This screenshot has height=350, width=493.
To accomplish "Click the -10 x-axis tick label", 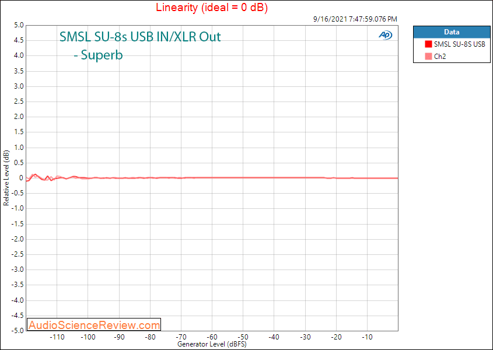I will 367,337.
